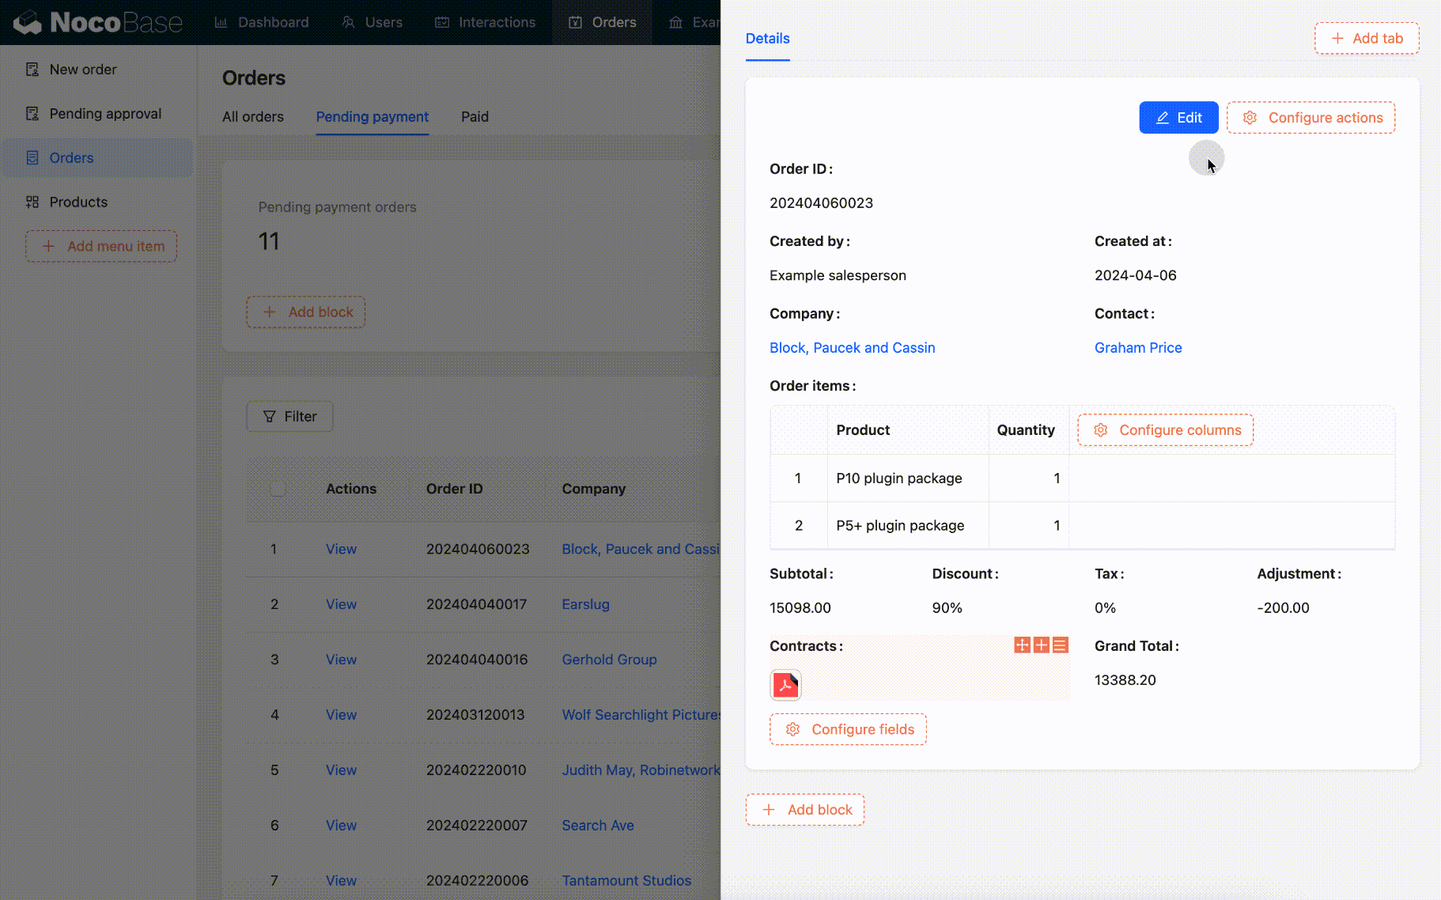Open the Users menu in top navigation
This screenshot has width=1441, height=900.
[372, 22]
